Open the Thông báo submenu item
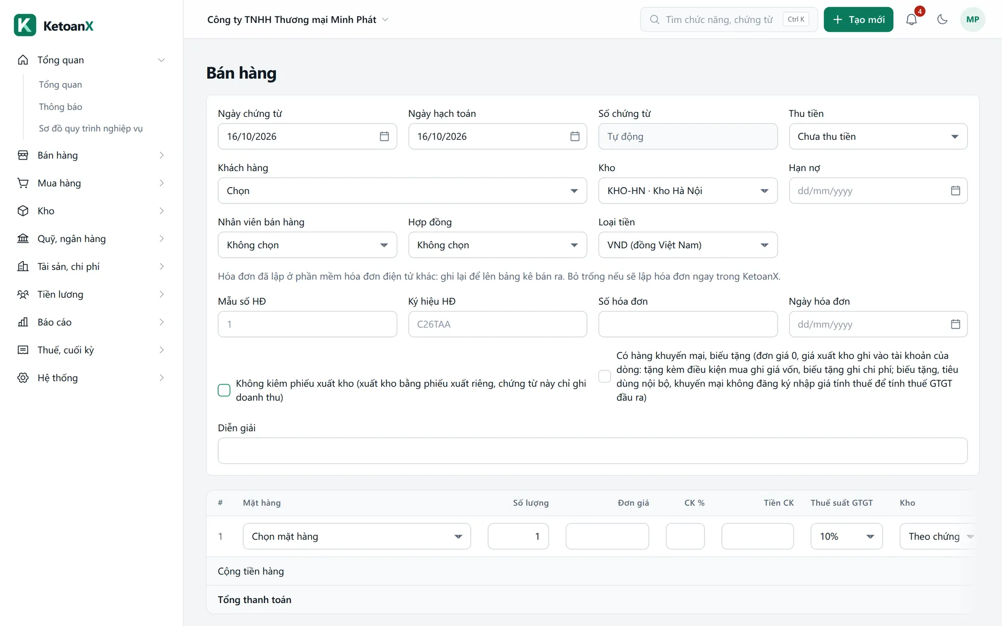The image size is (1002, 626). tap(61, 106)
